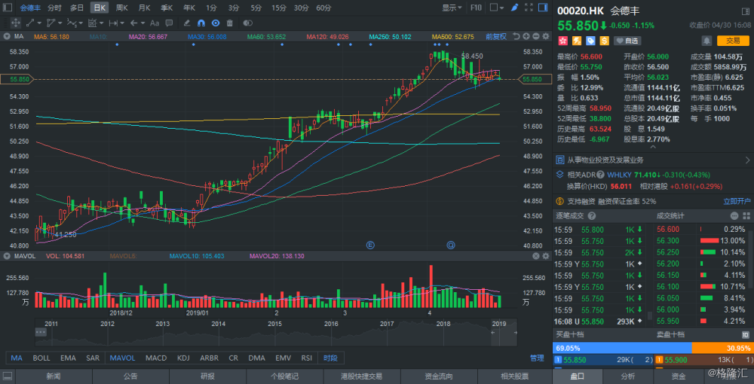Switch to 60分 minute chart tab
This screenshot has width=754, height=384.
[323, 8]
